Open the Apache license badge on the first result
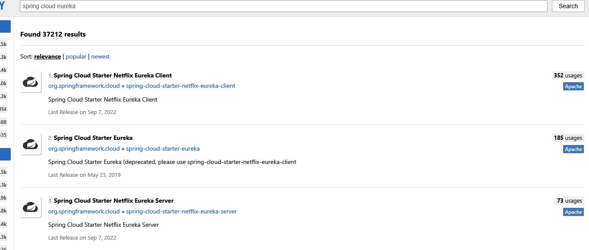This screenshot has width=589, height=250. point(573,86)
